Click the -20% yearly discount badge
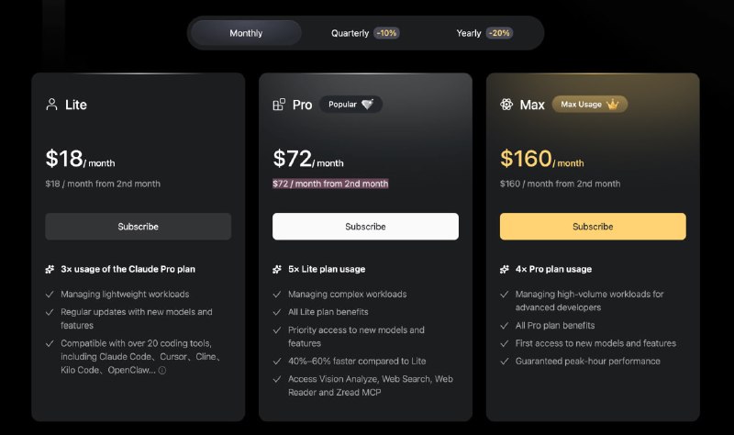734x435 pixels. coord(500,33)
